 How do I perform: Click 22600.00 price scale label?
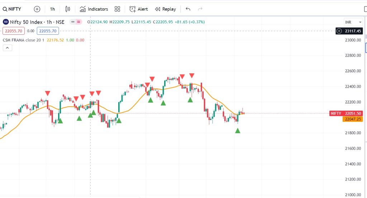click(353, 71)
